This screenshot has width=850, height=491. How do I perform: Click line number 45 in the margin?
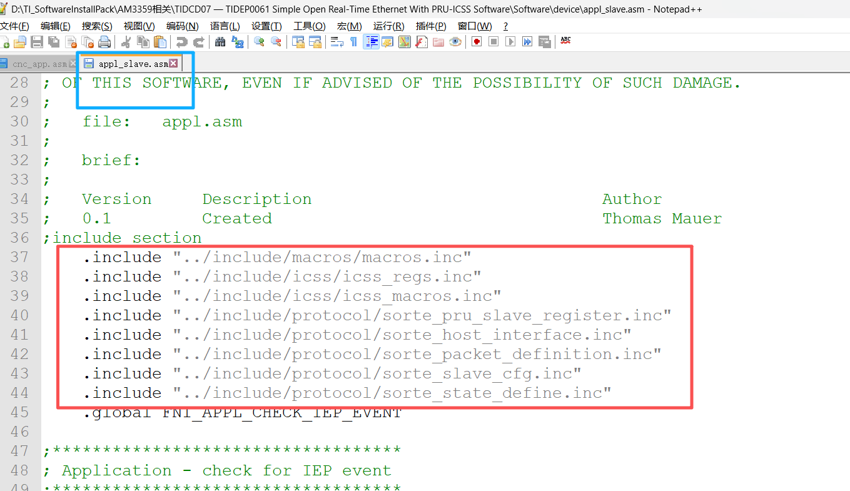click(20, 412)
